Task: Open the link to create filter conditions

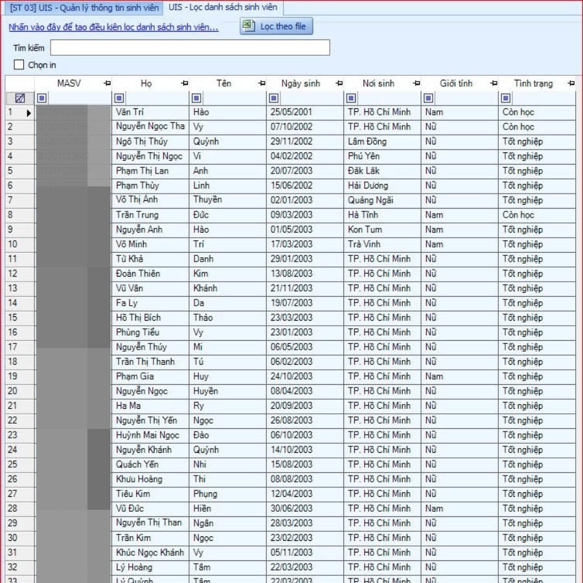Action: point(113,28)
